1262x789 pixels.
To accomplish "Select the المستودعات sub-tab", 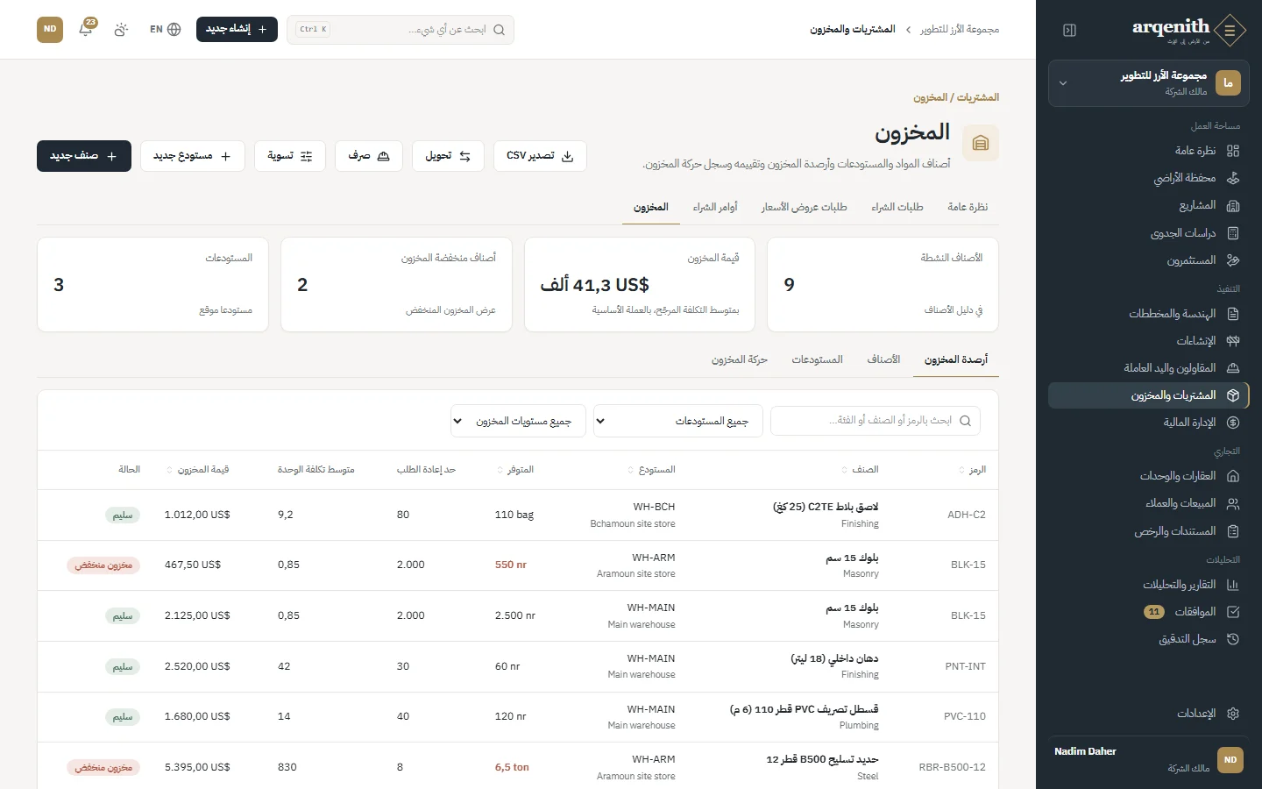I will 818,359.
